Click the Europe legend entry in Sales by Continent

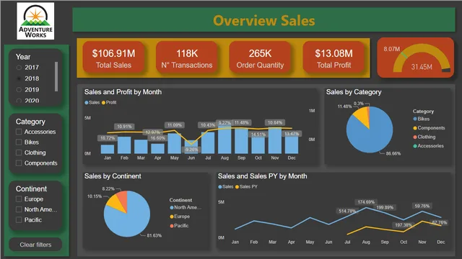pyautogui.click(x=180, y=217)
